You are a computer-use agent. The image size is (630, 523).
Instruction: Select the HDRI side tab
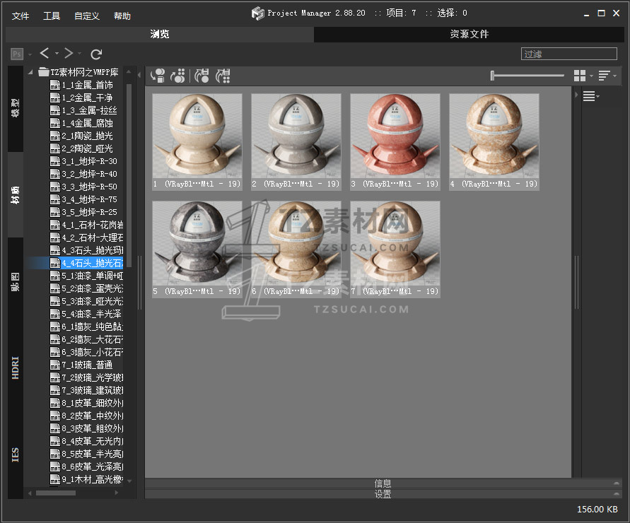coord(16,368)
